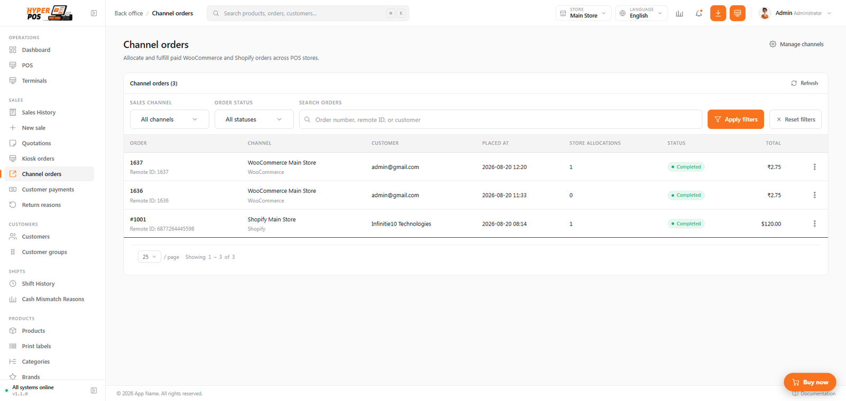Open row actions for order #1001
Viewport: 846px width, 401px height.
pyautogui.click(x=814, y=223)
